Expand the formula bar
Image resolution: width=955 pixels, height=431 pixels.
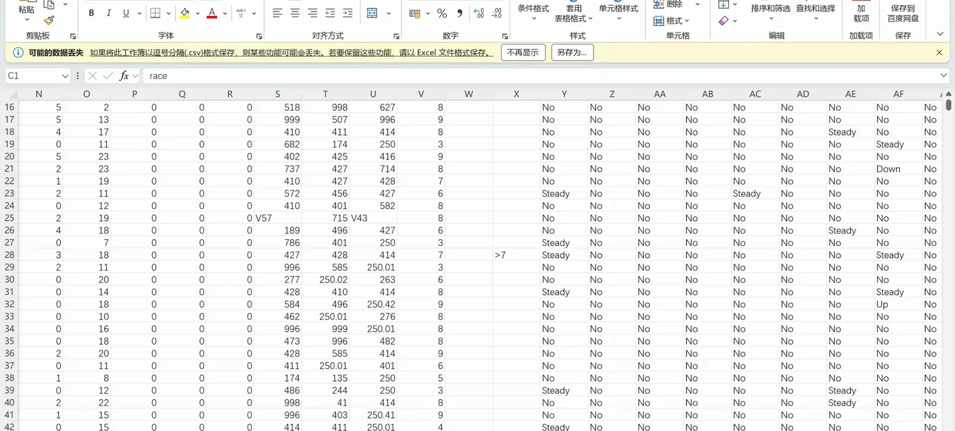pyautogui.click(x=944, y=76)
